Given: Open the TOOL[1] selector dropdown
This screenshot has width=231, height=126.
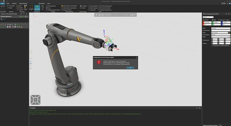Looking at the screenshot, I should click(208, 17).
